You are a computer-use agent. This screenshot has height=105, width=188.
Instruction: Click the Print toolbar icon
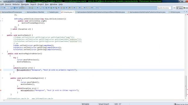[x=11, y=8]
